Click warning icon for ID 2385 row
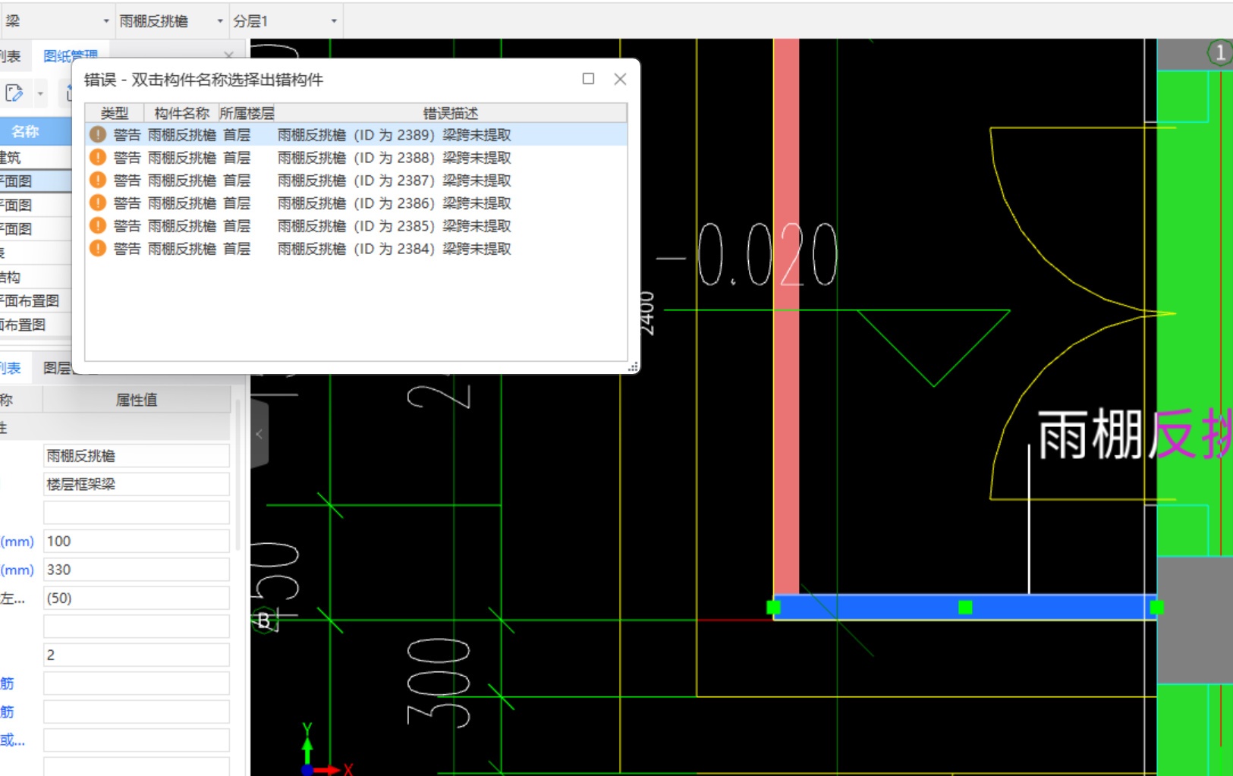Screen dimensions: 1233x776 [98, 225]
